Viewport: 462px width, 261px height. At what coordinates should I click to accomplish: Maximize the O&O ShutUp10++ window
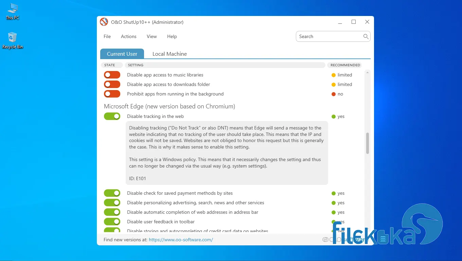tap(354, 22)
